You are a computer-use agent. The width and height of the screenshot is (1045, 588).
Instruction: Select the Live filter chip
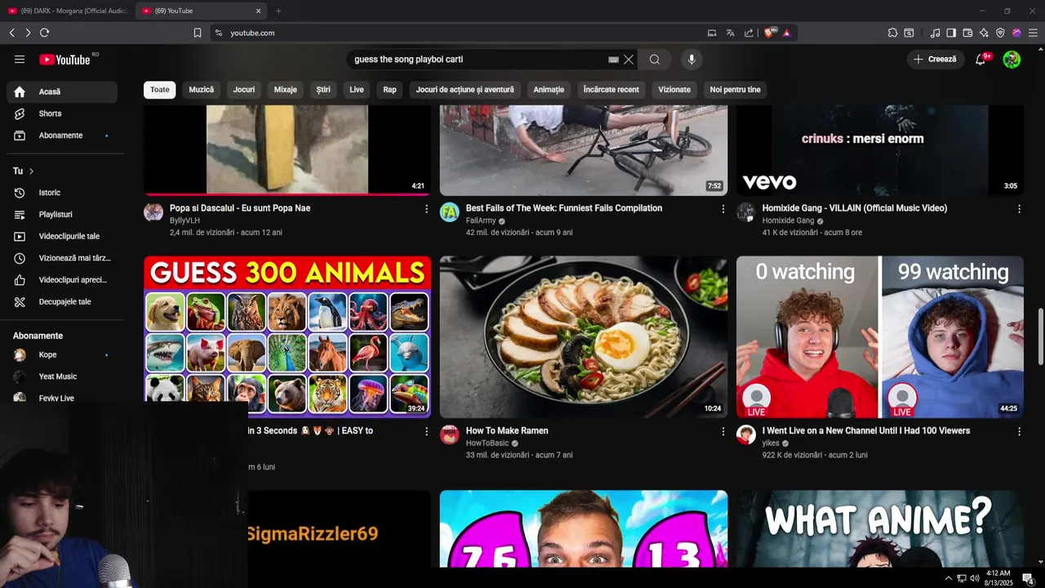point(357,90)
